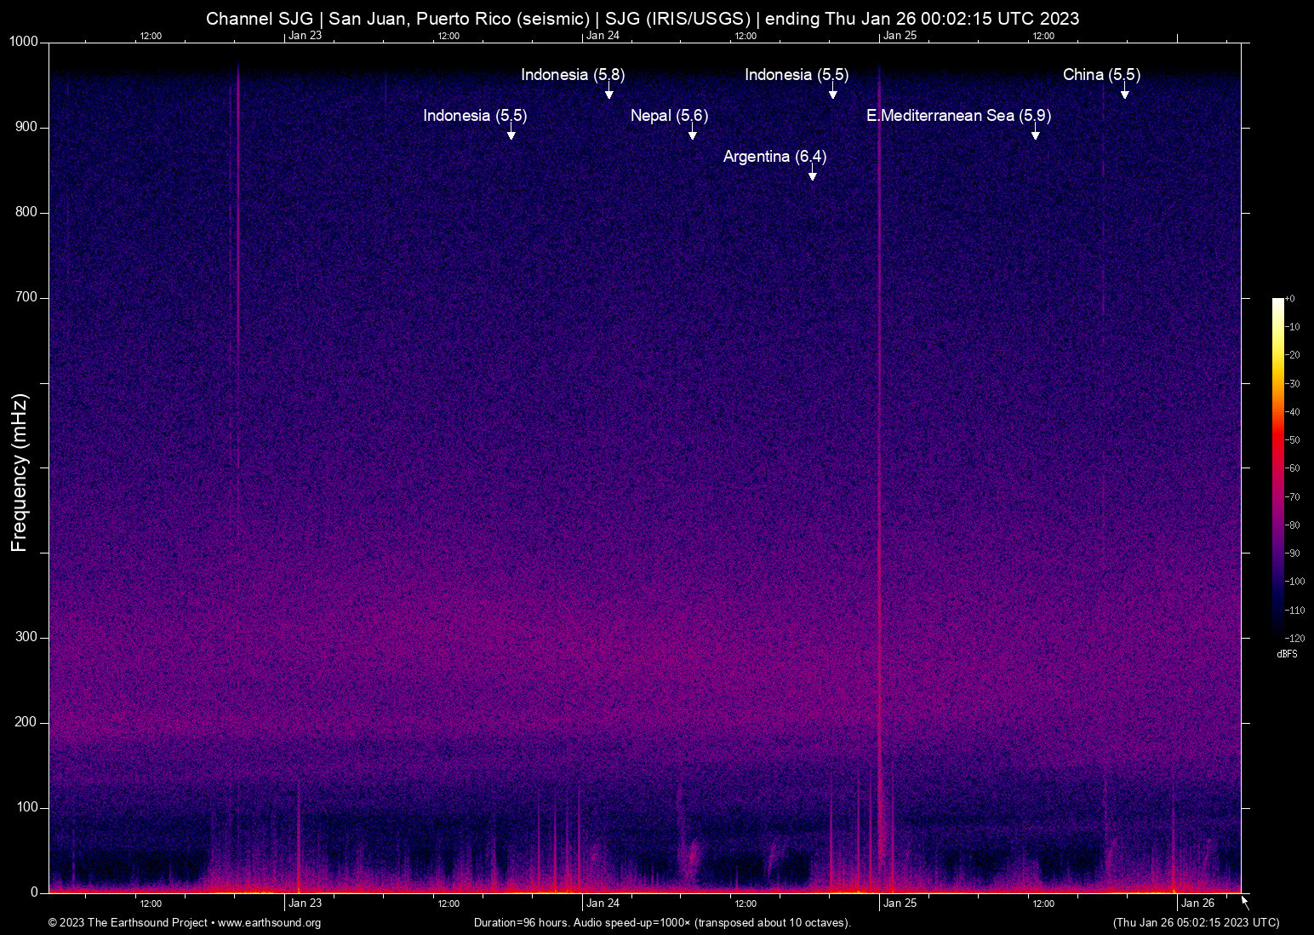The height and width of the screenshot is (935, 1314).
Task: Click the ending UTC timestamp at bottom right
Action: (x=1195, y=923)
